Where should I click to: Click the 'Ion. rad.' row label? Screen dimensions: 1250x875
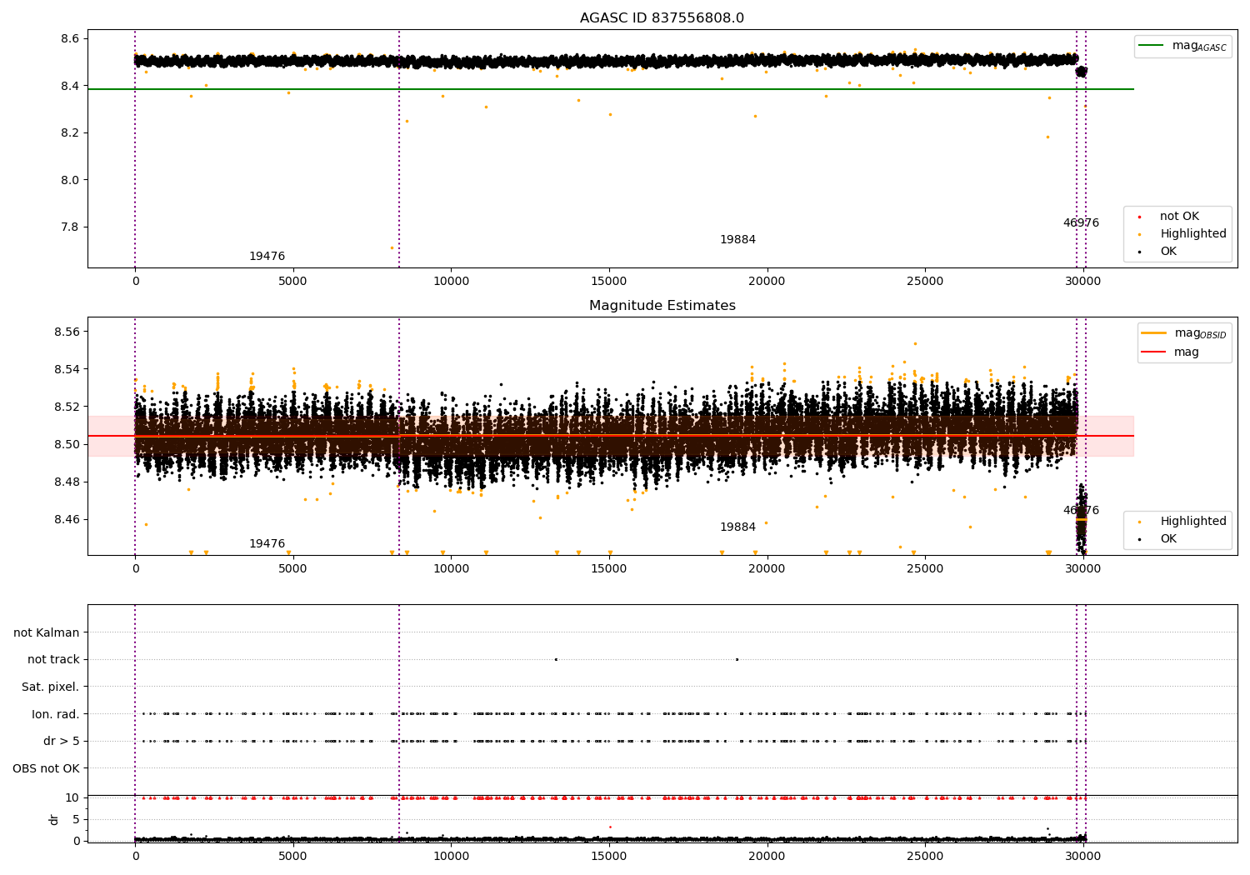56,714
